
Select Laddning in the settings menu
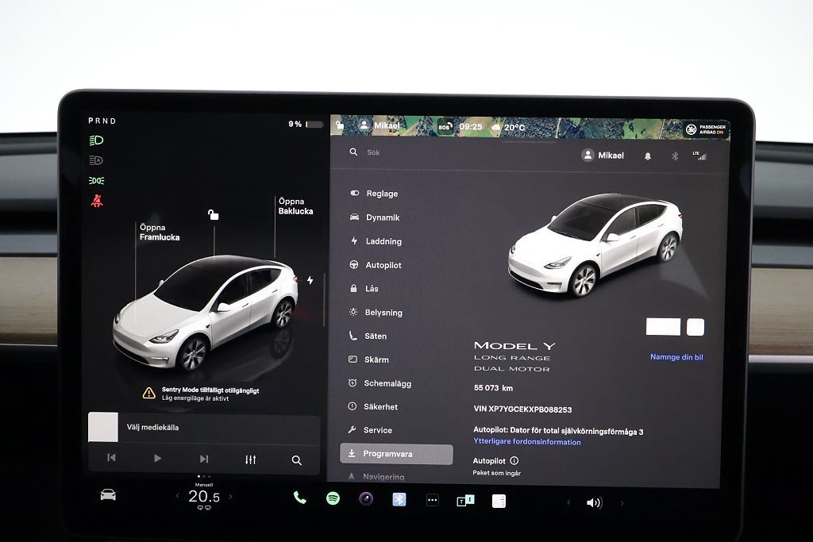click(x=383, y=241)
